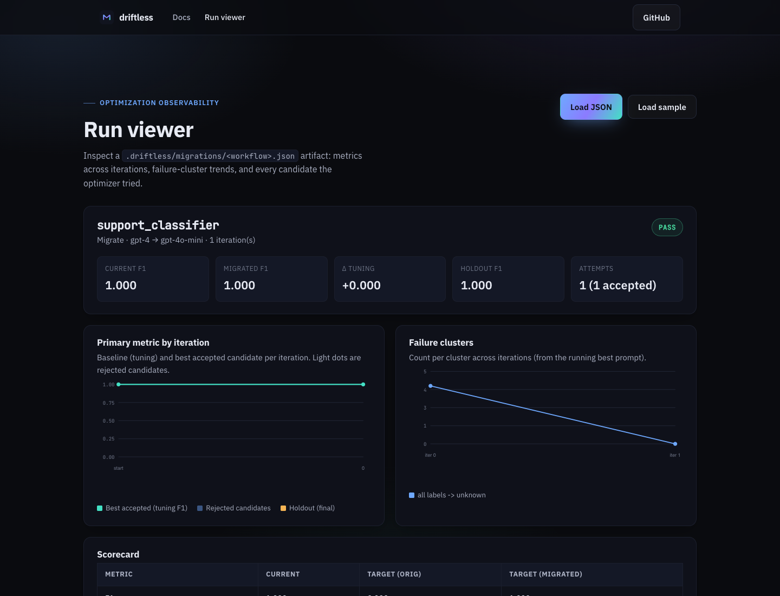
Task: Click the Load sample button
Action: pos(662,107)
